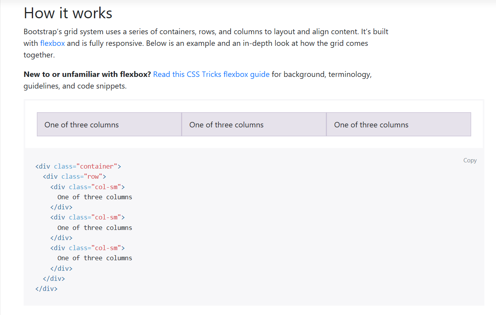496x315 pixels.
Task: Click the second "col-sm" class value
Action: point(107,217)
